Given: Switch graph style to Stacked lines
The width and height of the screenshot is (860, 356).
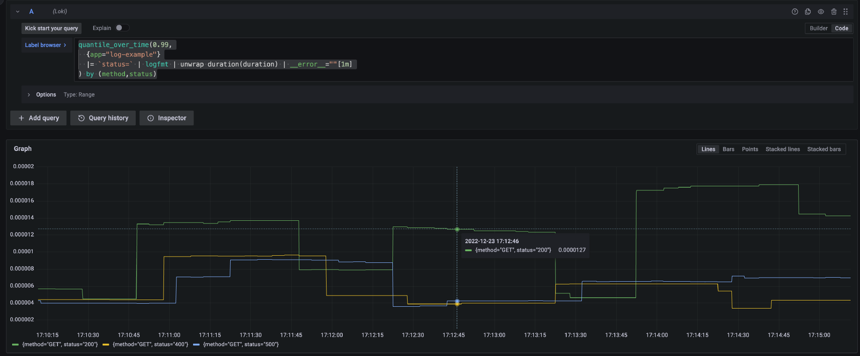Looking at the screenshot, I should click(x=783, y=149).
